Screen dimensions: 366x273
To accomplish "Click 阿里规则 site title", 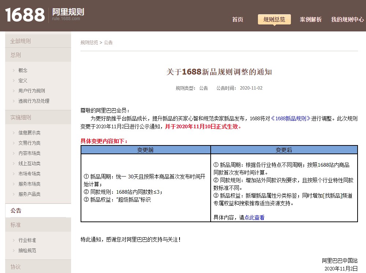I will pos(68,12).
